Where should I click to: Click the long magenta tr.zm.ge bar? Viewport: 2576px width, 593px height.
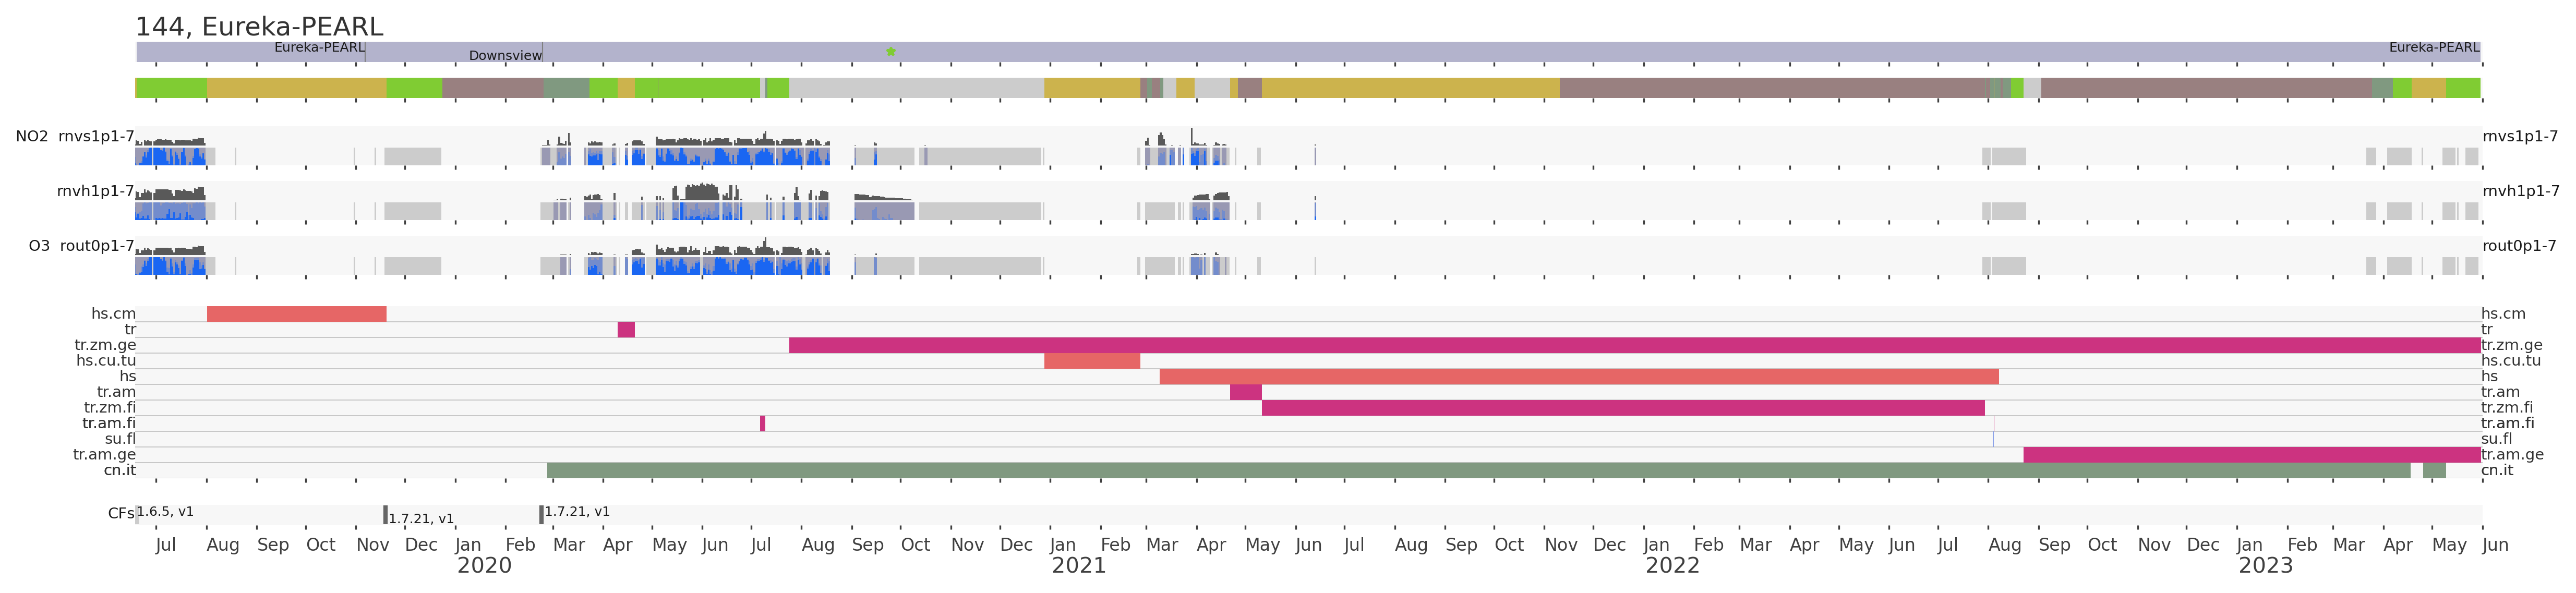point(1634,346)
